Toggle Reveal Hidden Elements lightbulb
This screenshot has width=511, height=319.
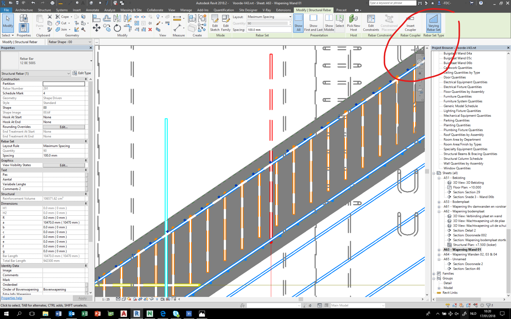pyautogui.click(x=157, y=299)
